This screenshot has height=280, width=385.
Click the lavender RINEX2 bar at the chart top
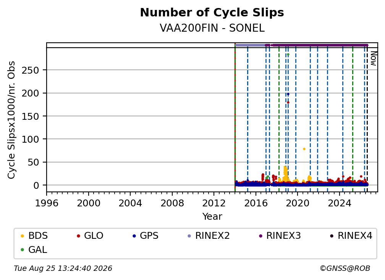[250, 45]
